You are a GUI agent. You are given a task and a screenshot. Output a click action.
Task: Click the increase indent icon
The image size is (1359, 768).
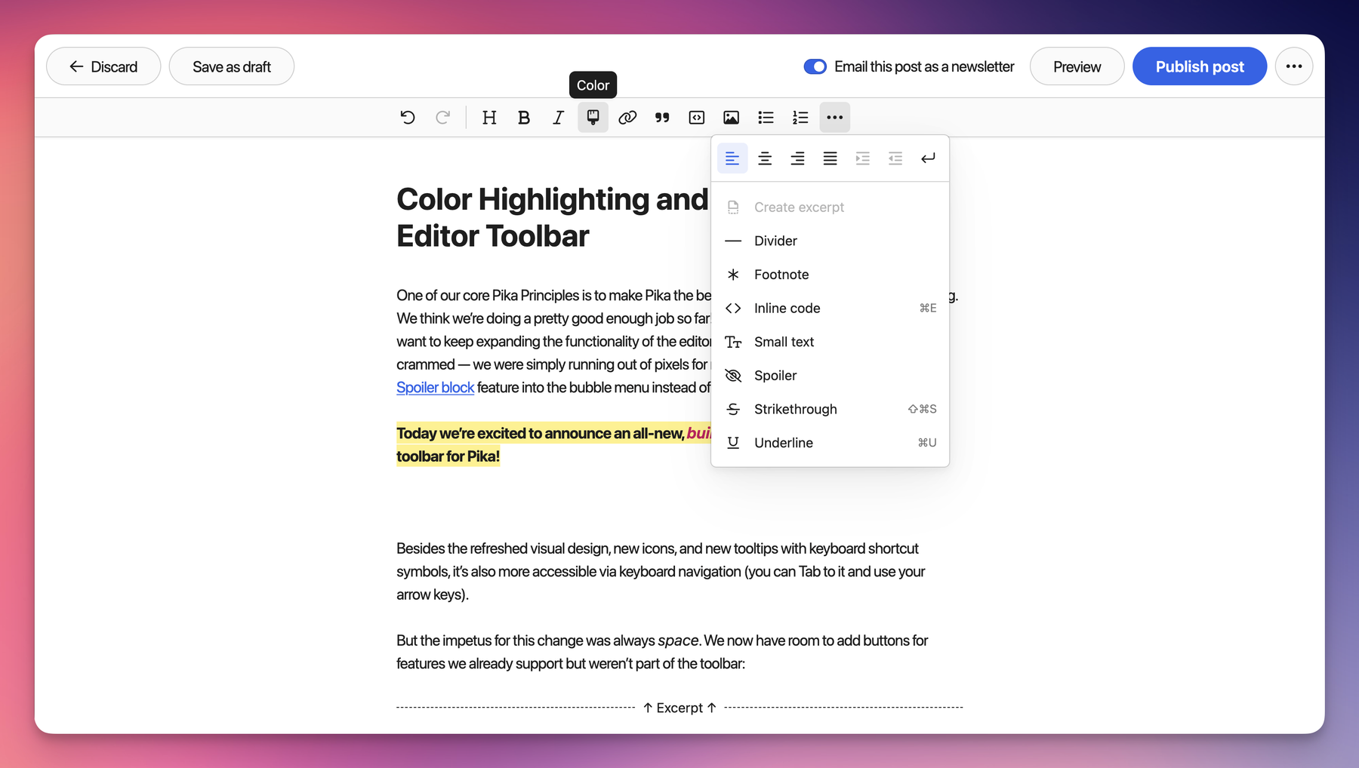862,158
